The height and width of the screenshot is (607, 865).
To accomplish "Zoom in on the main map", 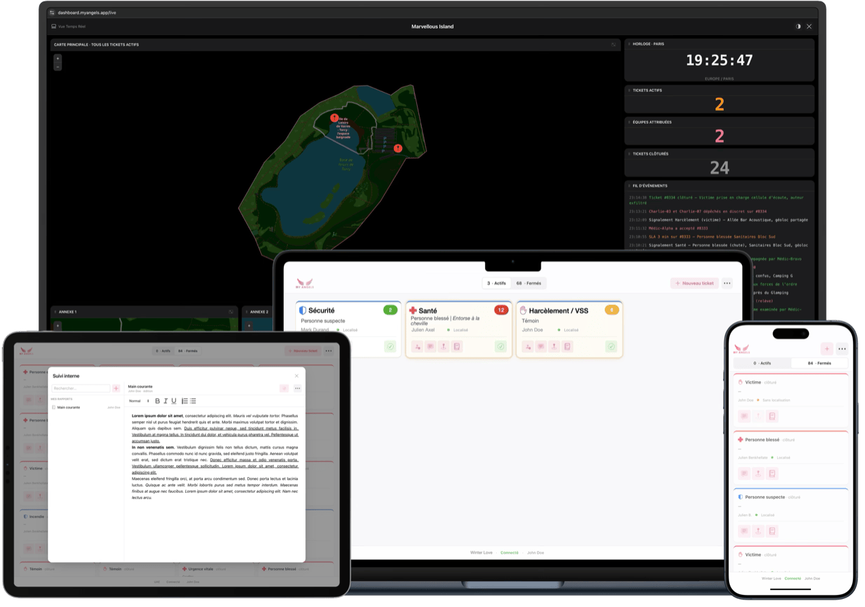I will (57, 59).
